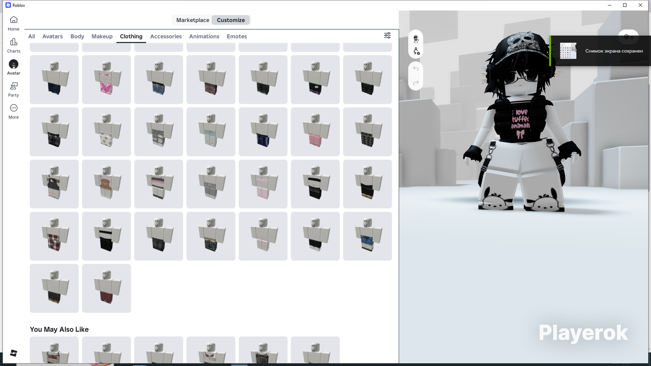Select the Customize view
This screenshot has height=366, width=651.
(231, 20)
